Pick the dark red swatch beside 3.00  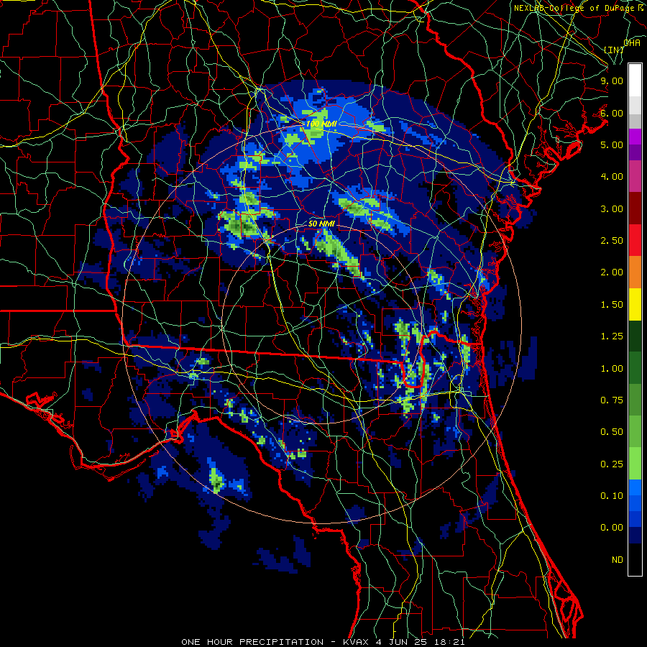tap(635, 208)
